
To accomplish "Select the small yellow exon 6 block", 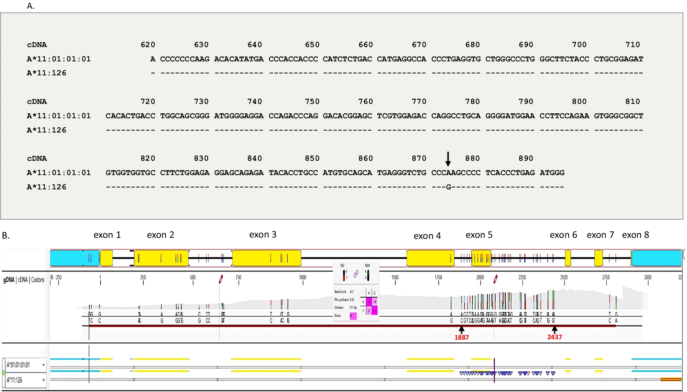I will click(x=568, y=258).
